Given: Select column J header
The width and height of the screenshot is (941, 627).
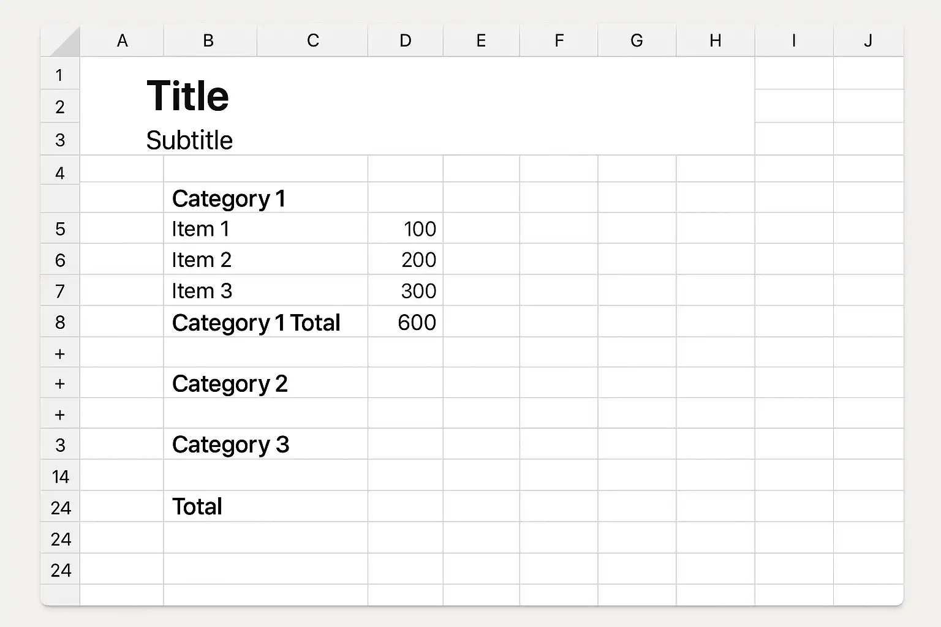Looking at the screenshot, I should (x=868, y=40).
